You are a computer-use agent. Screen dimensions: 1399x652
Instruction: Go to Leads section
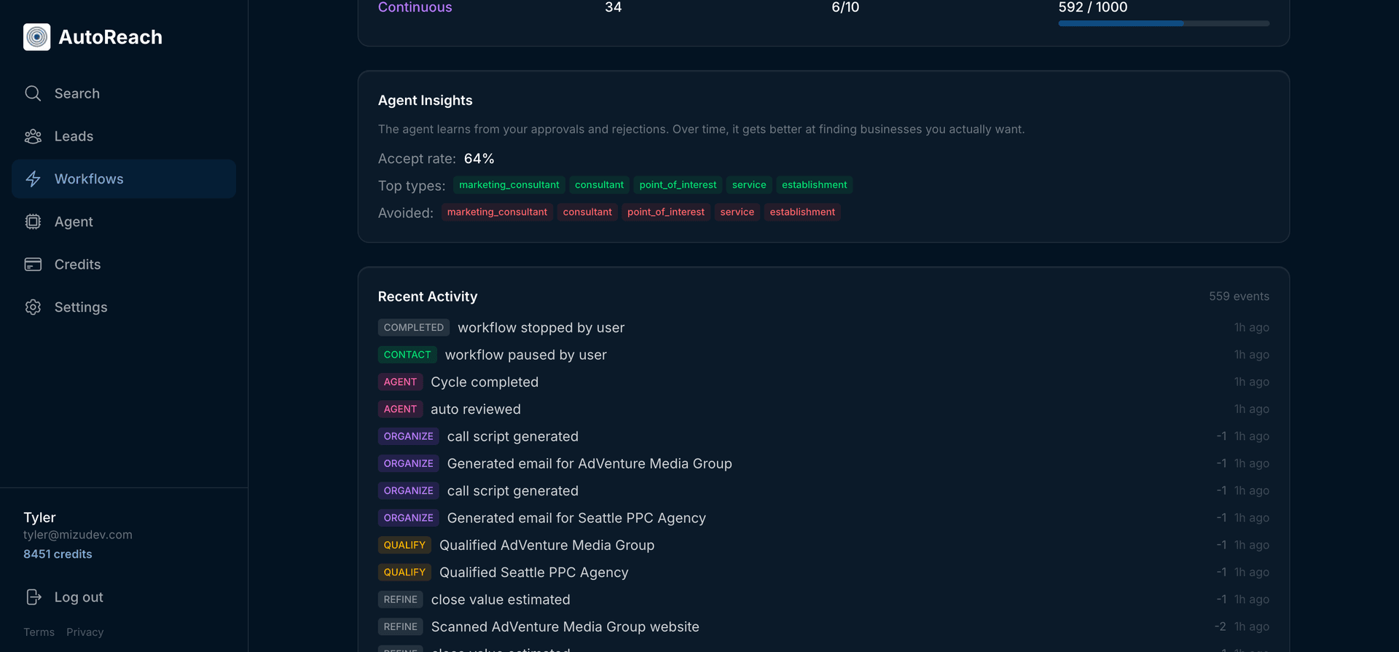pos(124,136)
